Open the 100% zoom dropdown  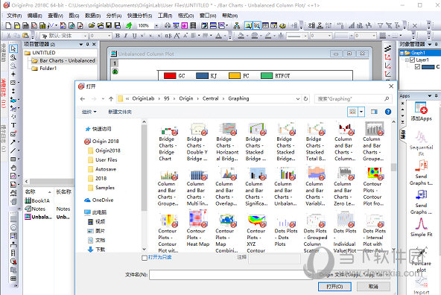pos(156,26)
